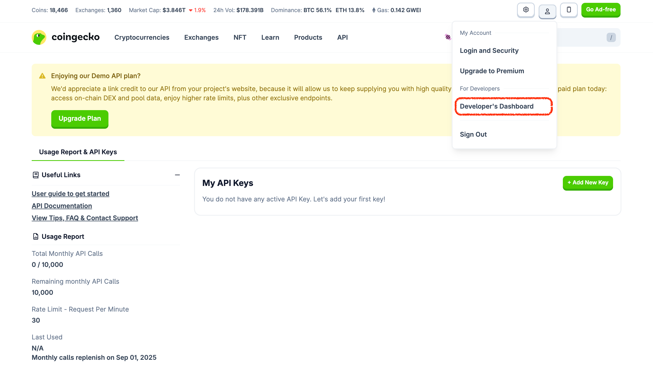Image resolution: width=653 pixels, height=375 pixels.
Task: Open the Products nav menu
Action: 308,37
